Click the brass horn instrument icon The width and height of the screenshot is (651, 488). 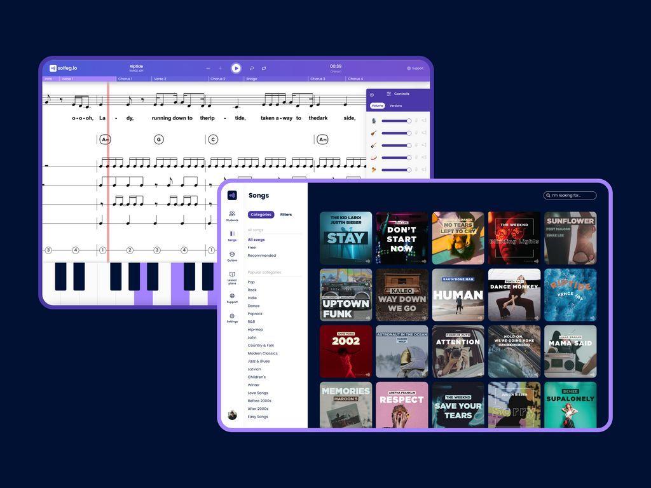374,170
